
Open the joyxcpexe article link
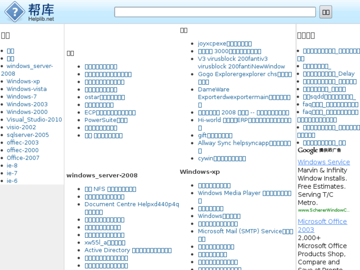click(225, 44)
